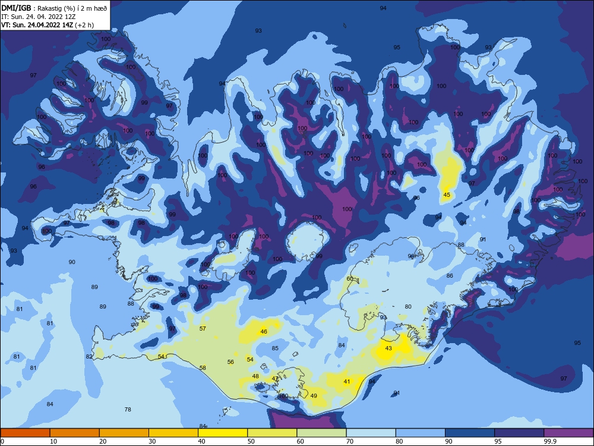Click the 'IT: Sun. 24. 04. 2022 12Z' line
The height and width of the screenshot is (446, 594).
pyautogui.click(x=38, y=17)
